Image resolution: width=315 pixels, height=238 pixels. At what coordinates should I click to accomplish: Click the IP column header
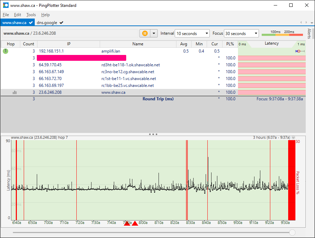(69, 44)
